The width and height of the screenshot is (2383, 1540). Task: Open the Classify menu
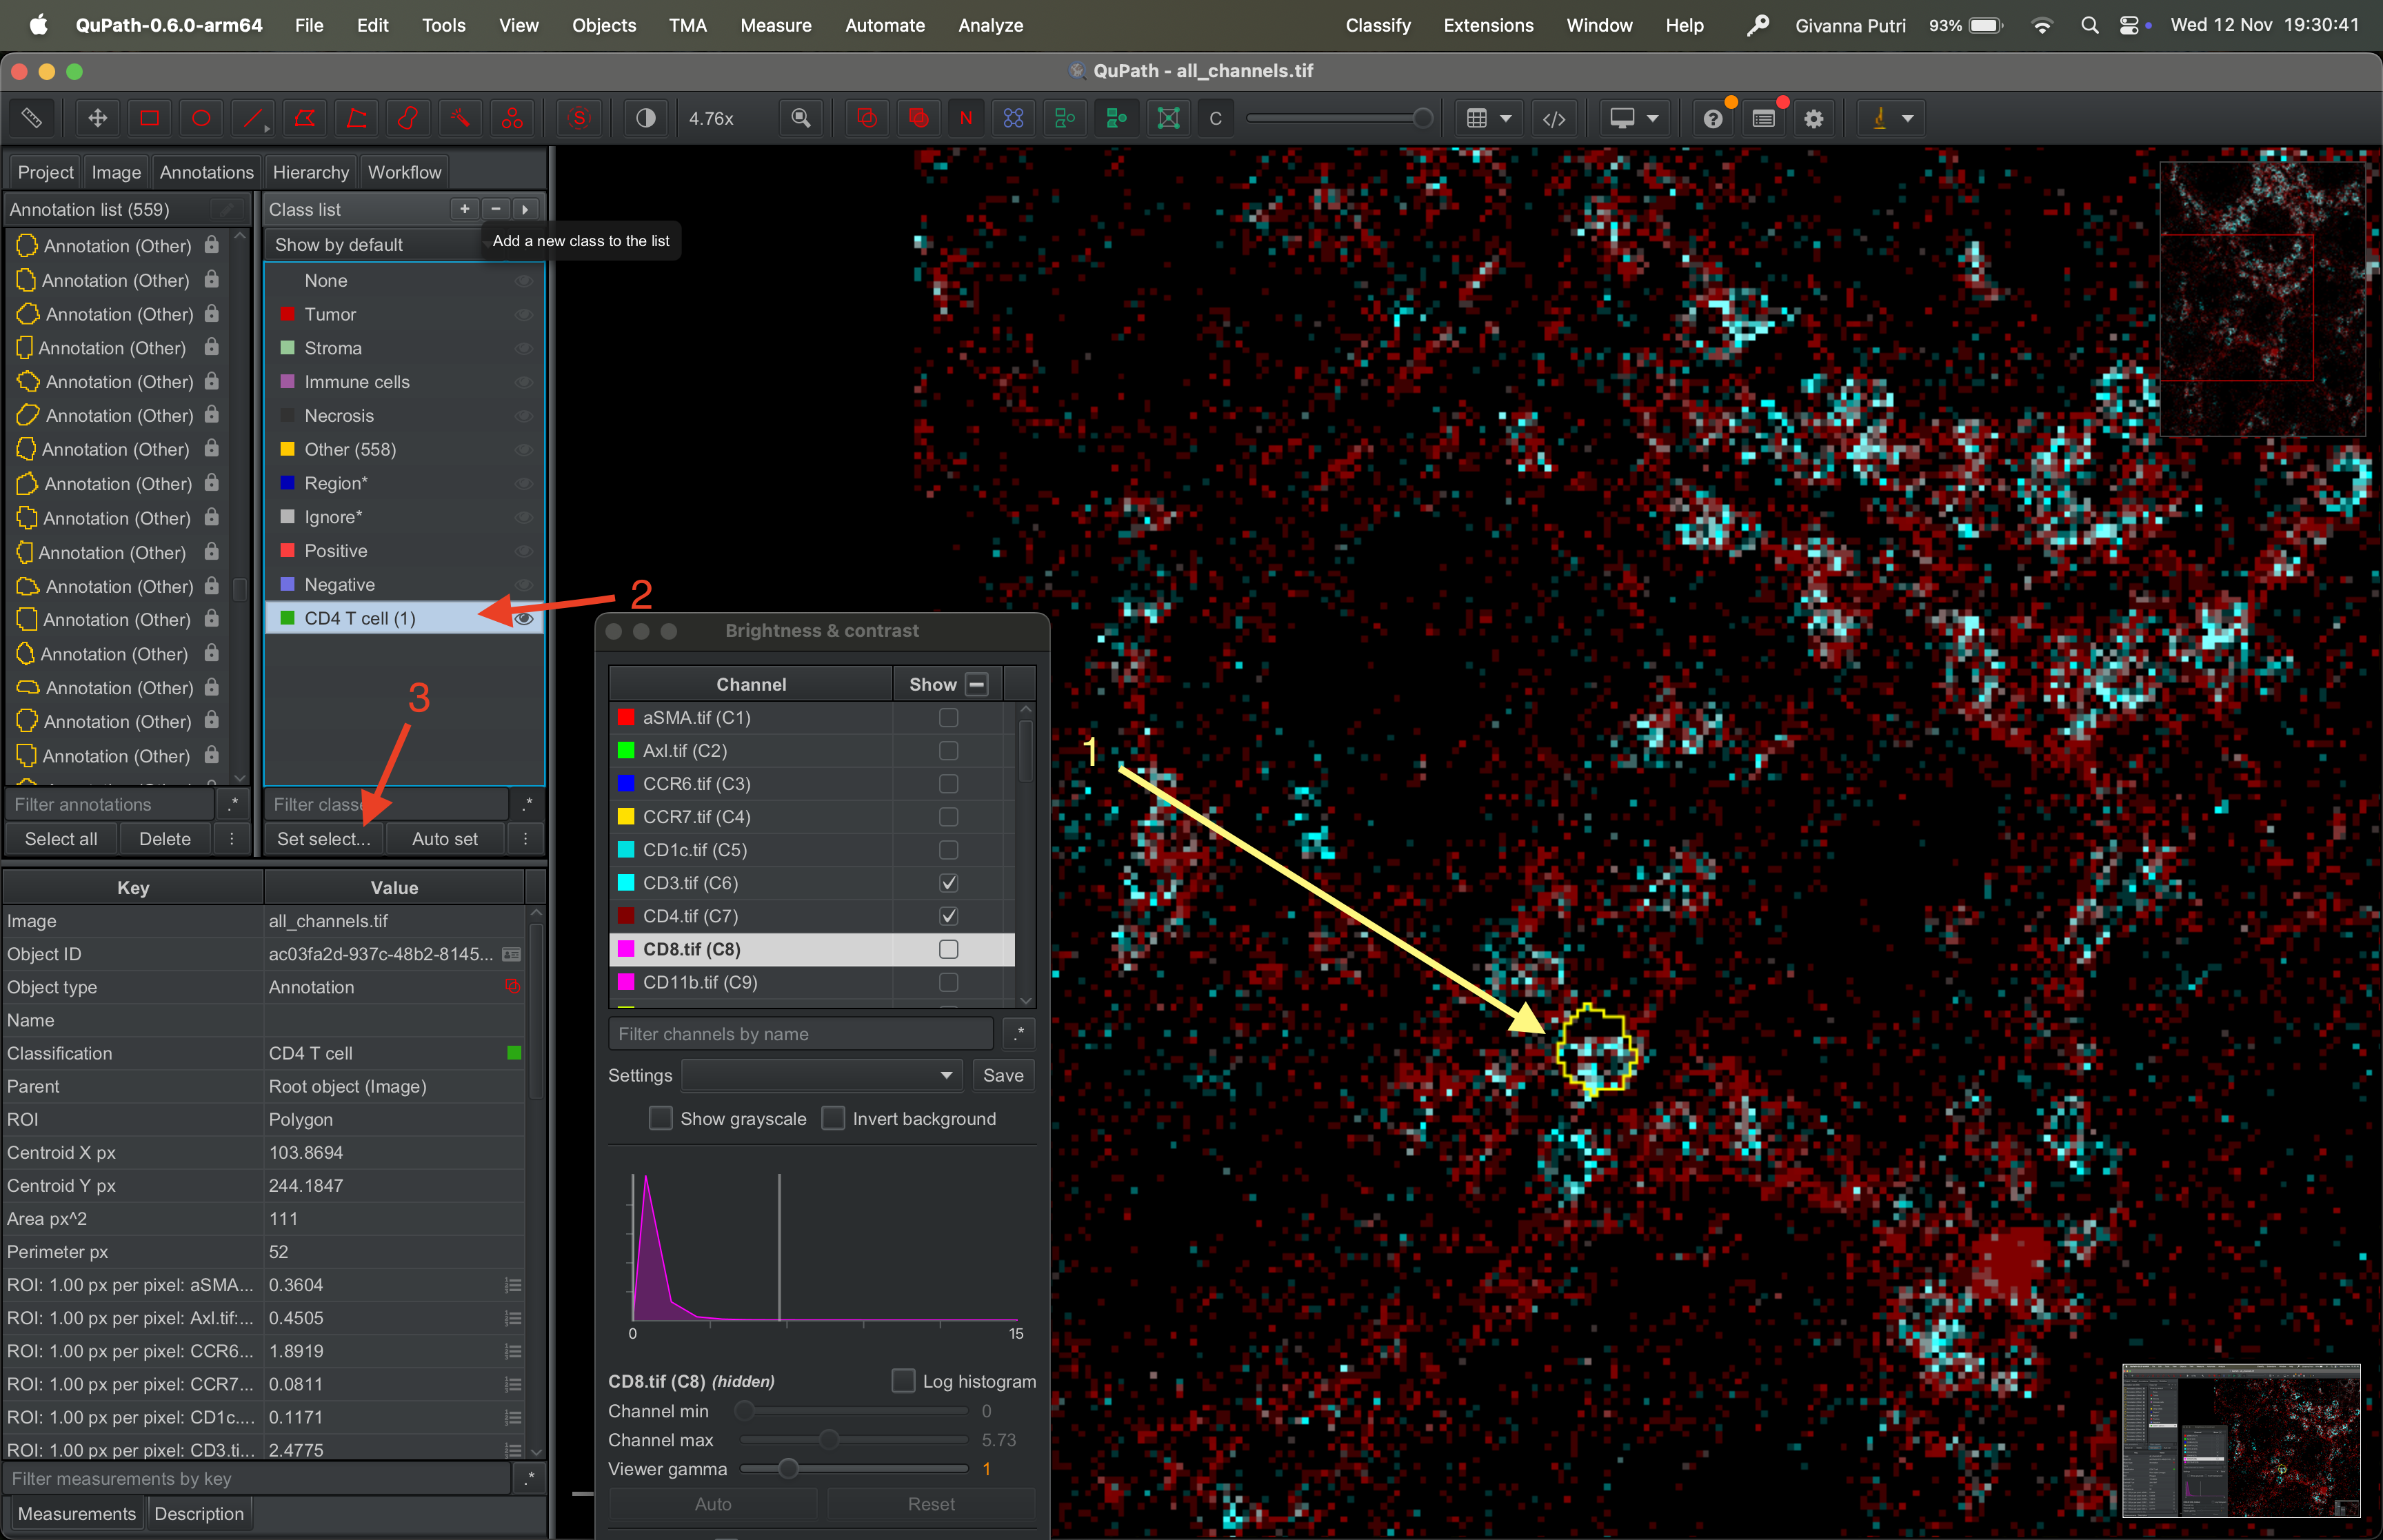1377,25
